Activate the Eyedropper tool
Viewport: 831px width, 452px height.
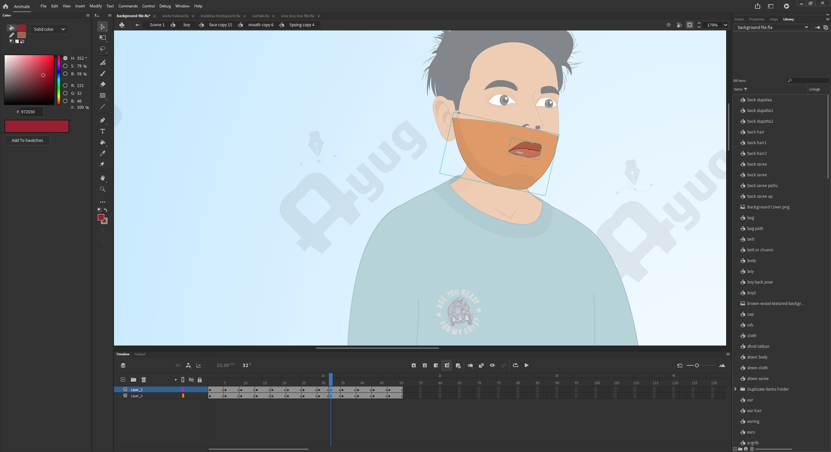(x=102, y=153)
